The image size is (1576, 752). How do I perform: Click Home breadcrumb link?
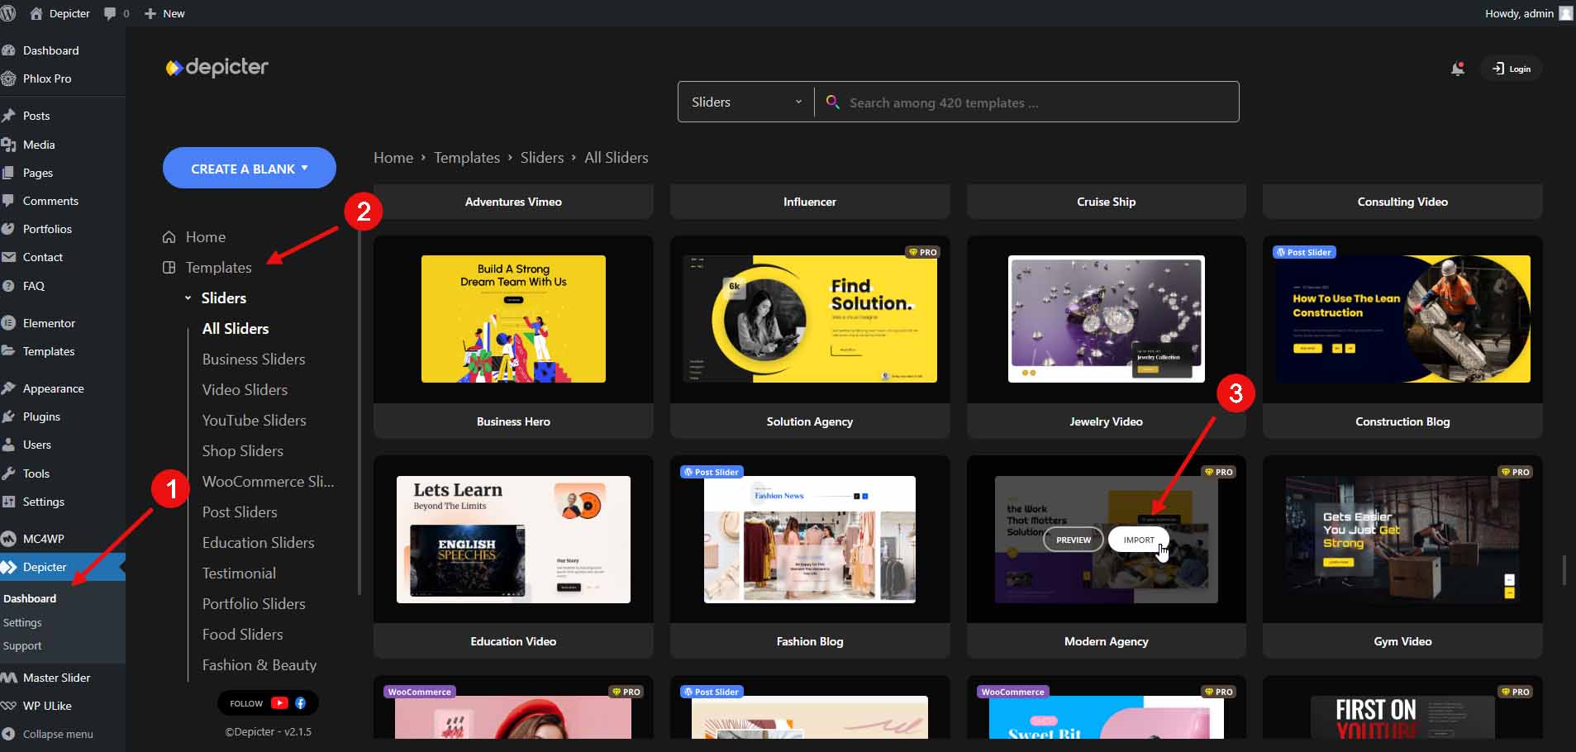click(x=393, y=157)
